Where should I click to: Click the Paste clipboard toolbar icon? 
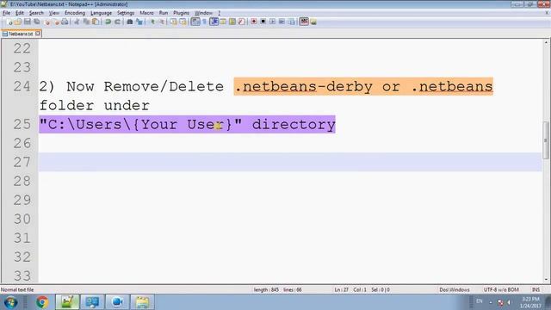click(96, 22)
